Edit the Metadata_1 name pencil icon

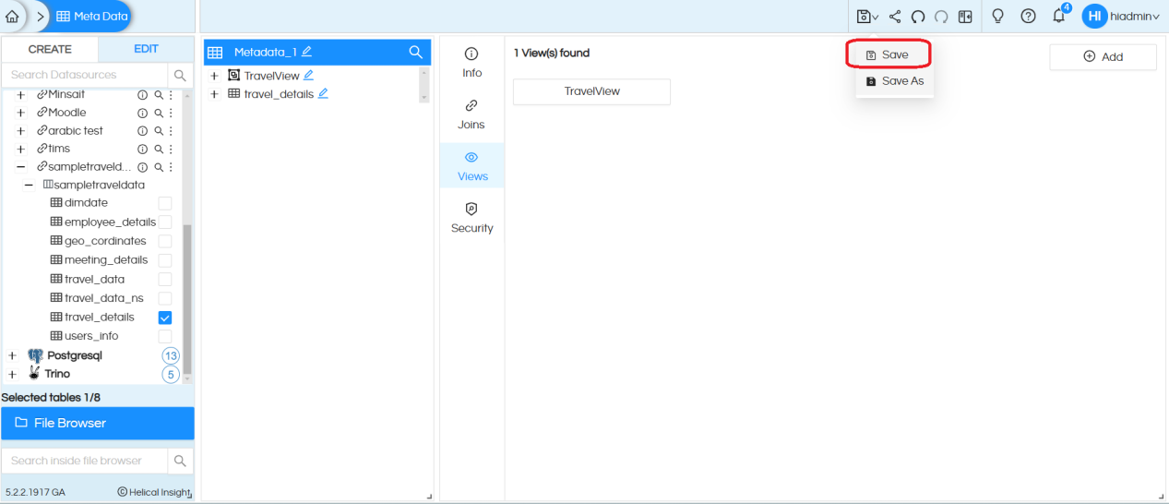click(306, 52)
